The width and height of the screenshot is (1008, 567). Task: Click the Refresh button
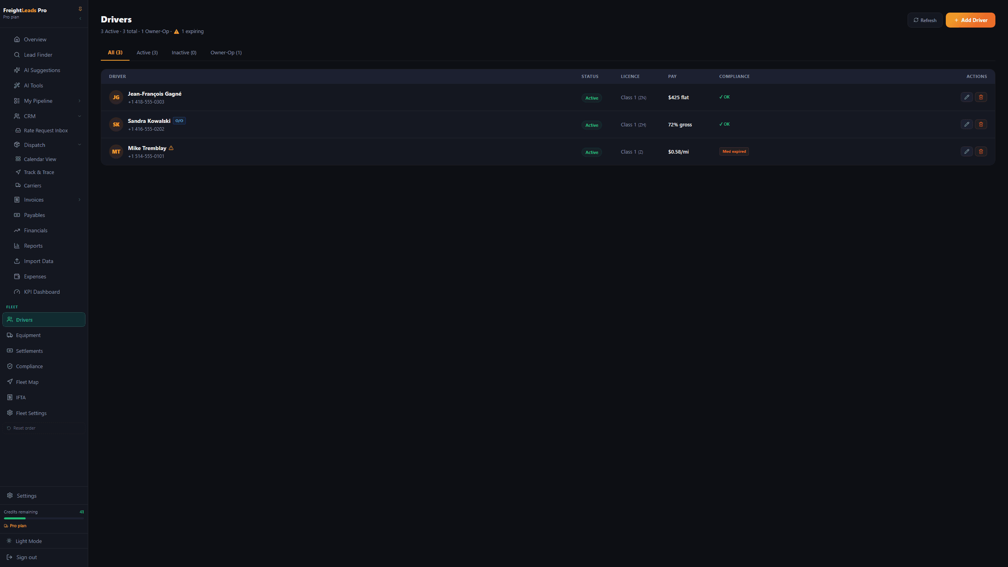tap(925, 20)
